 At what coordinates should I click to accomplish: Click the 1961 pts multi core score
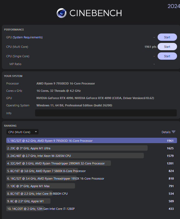click(x=150, y=47)
